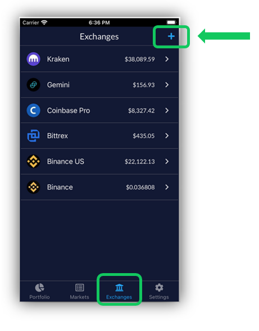This screenshot has height=331, width=259.
Task: Open Binance US row chevron
Action: pyautogui.click(x=167, y=161)
